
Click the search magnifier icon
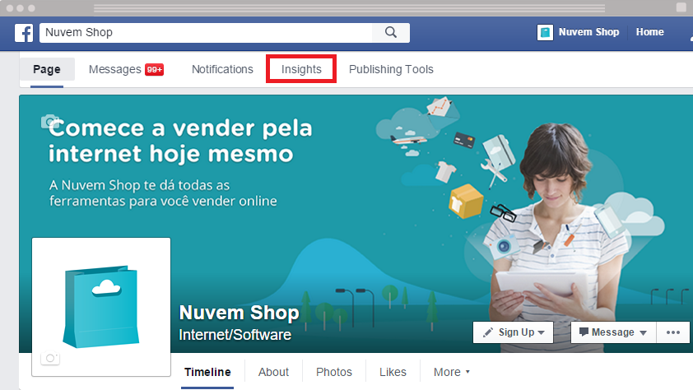click(391, 33)
